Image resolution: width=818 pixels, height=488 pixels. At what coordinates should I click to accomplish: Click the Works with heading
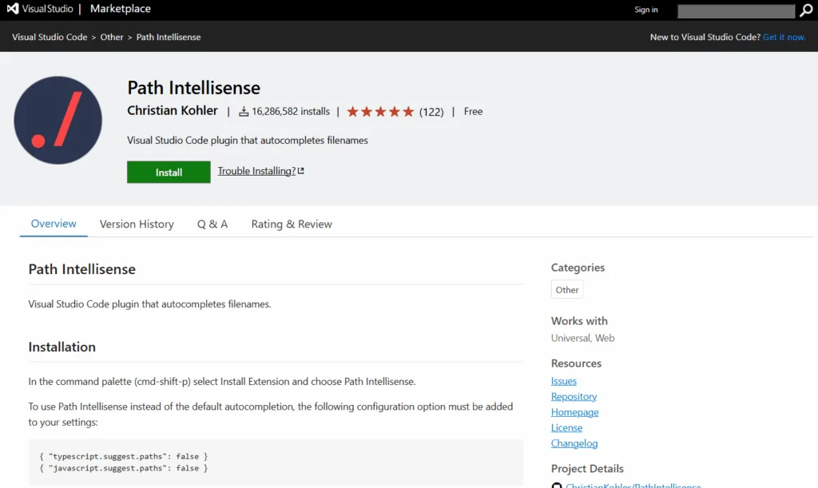(579, 321)
